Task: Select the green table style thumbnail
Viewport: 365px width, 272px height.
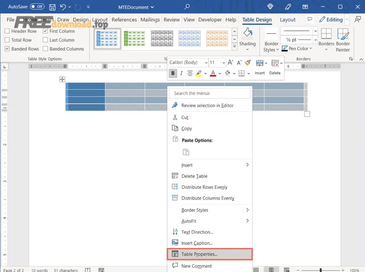Action: pyautogui.click(x=134, y=39)
